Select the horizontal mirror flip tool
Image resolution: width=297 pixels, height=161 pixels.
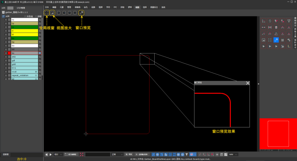(x=270, y=27)
